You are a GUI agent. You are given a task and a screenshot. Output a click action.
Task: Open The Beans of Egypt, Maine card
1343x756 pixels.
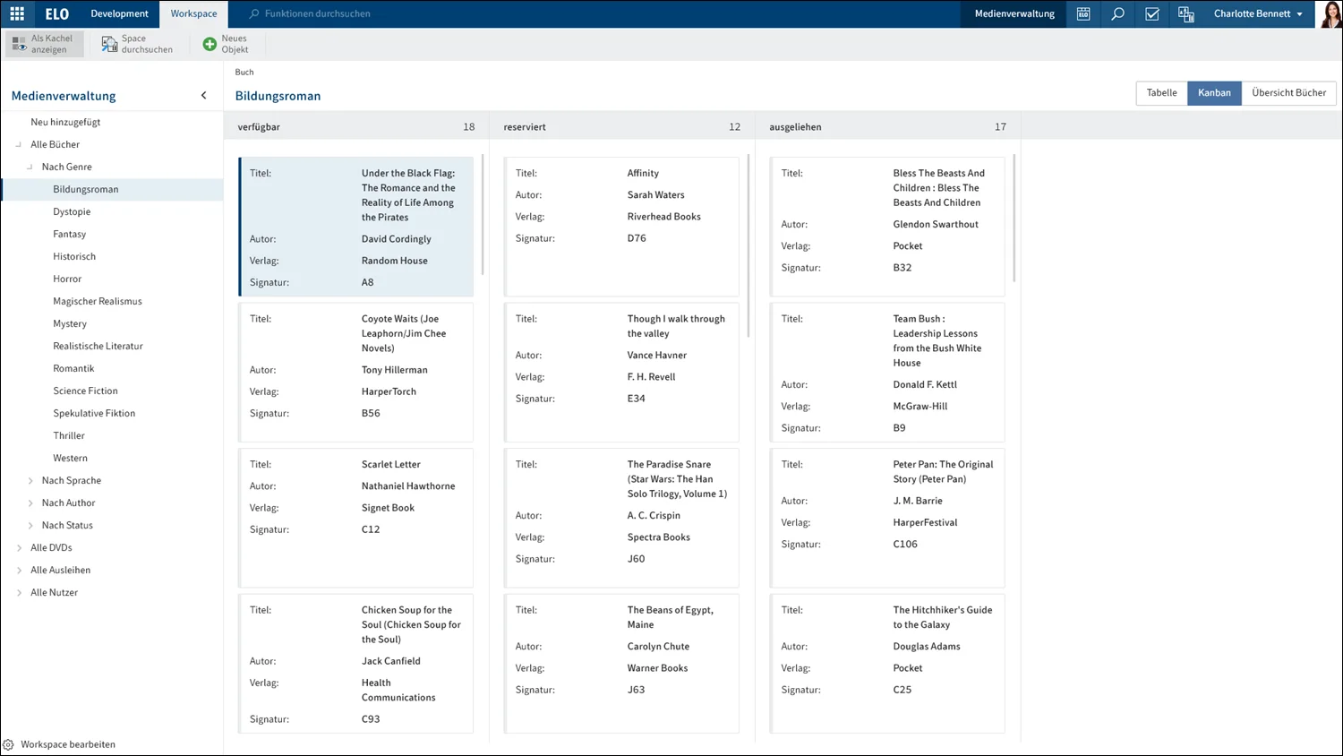pos(621,664)
